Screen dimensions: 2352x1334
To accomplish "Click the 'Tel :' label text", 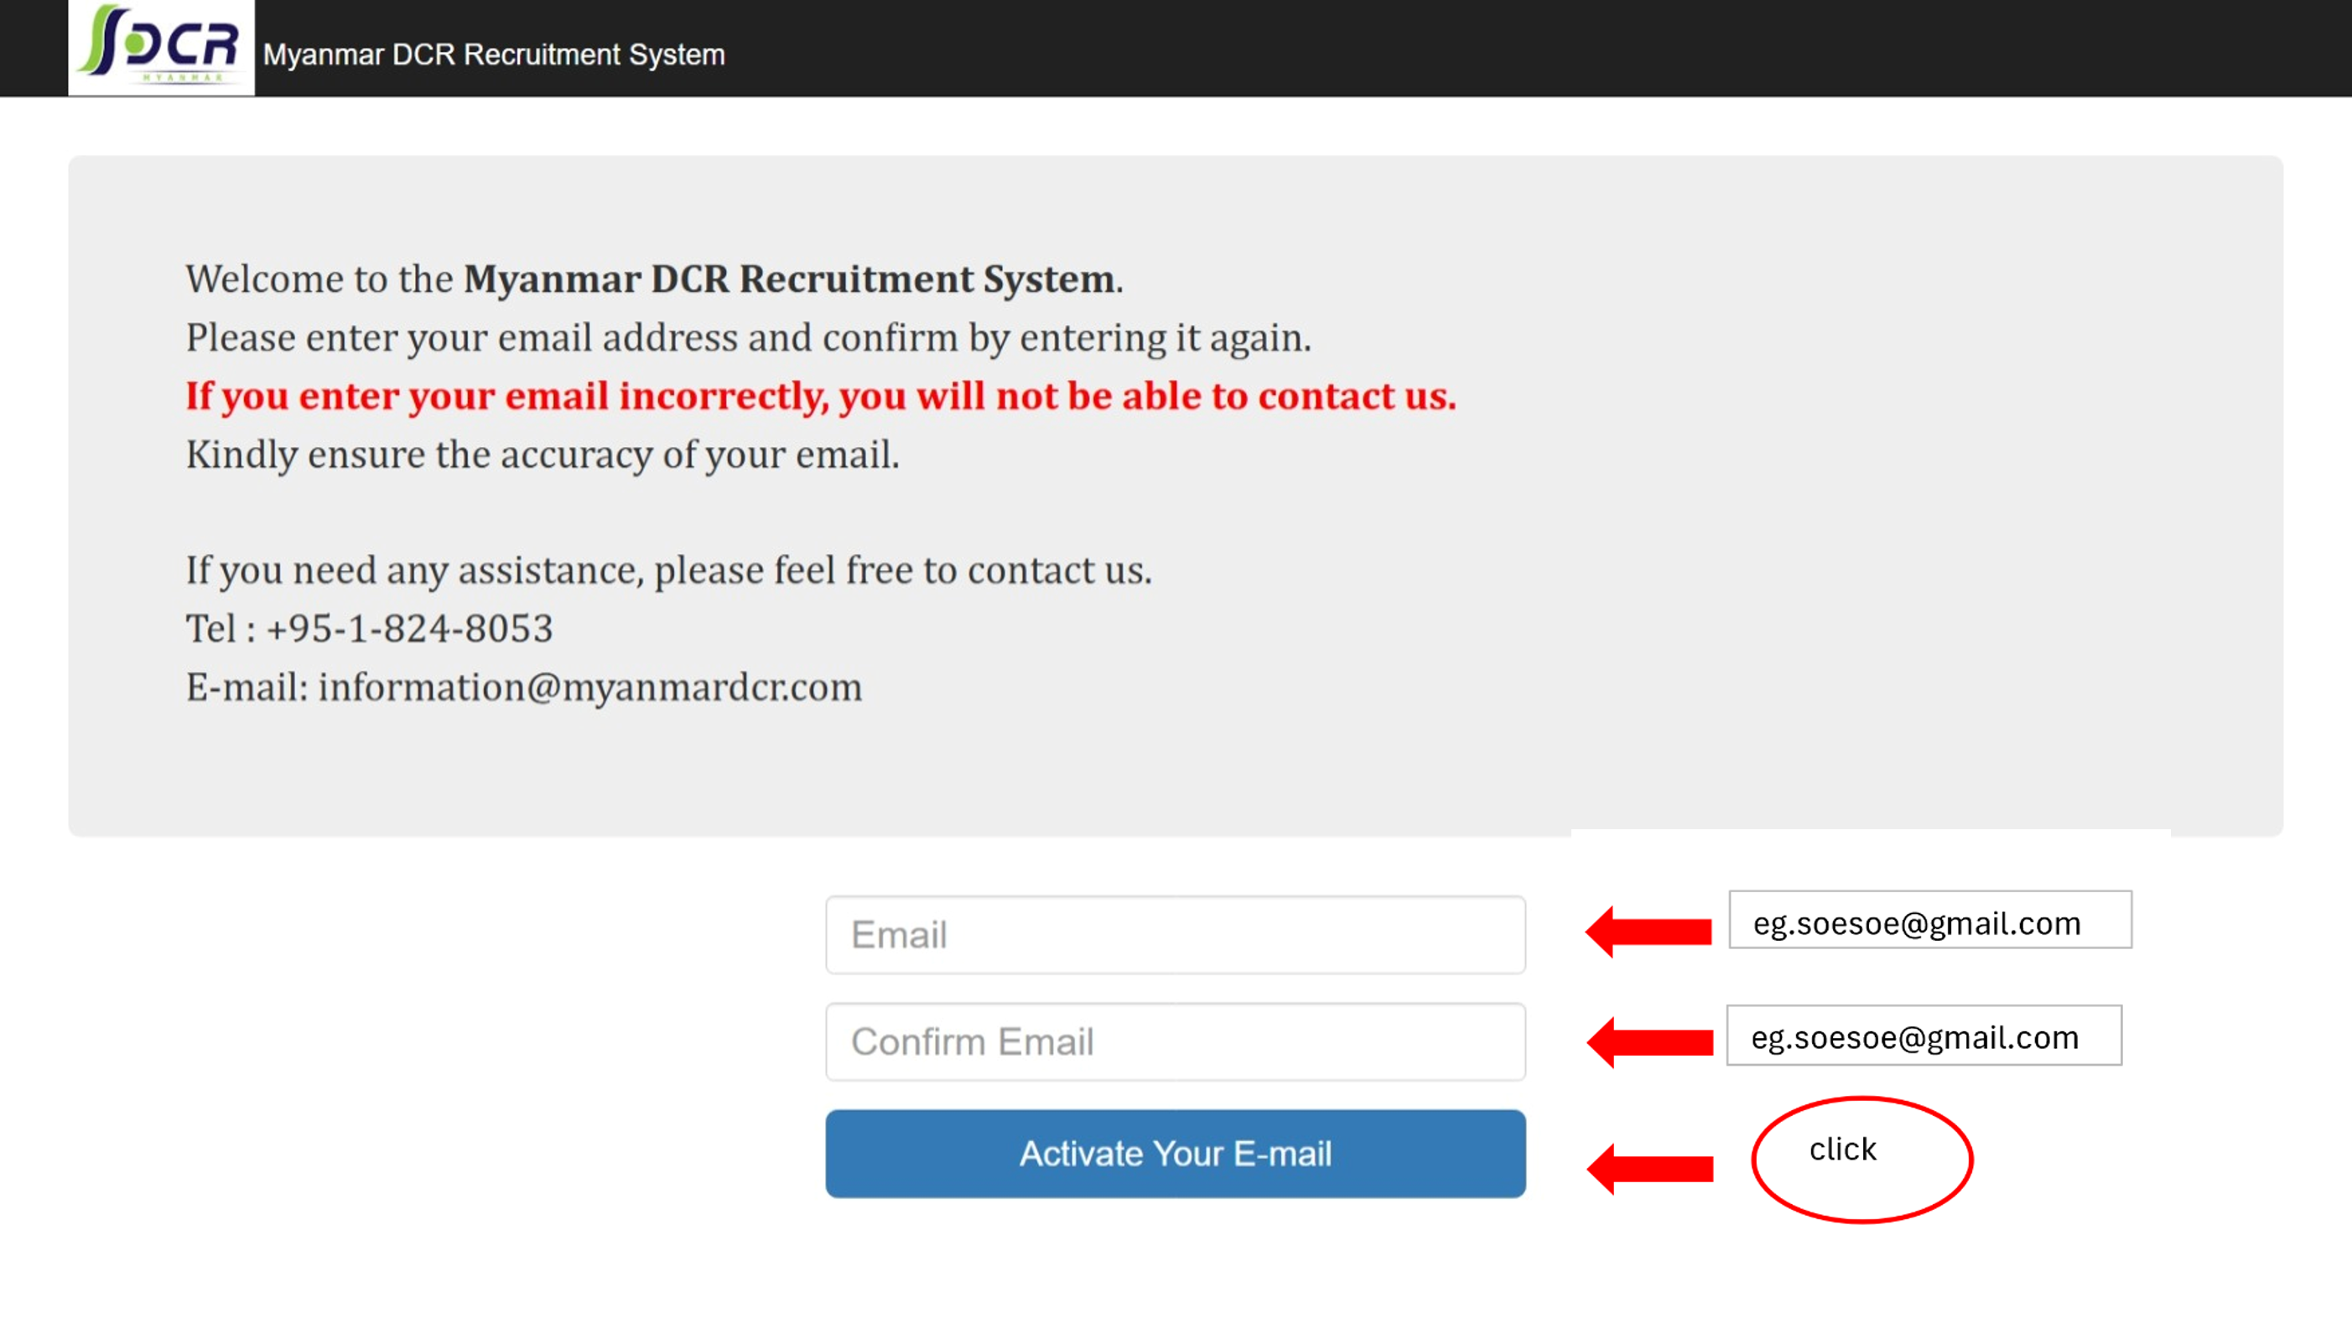I will tap(220, 630).
